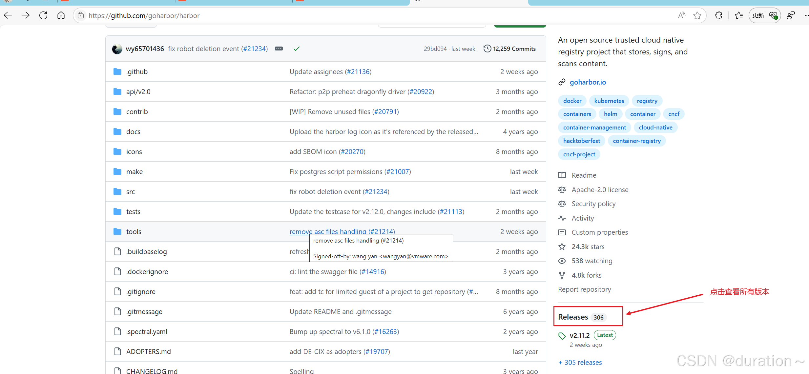This screenshot has width=809, height=374.
Task: Open the api/v2.0 folder
Action: (138, 91)
